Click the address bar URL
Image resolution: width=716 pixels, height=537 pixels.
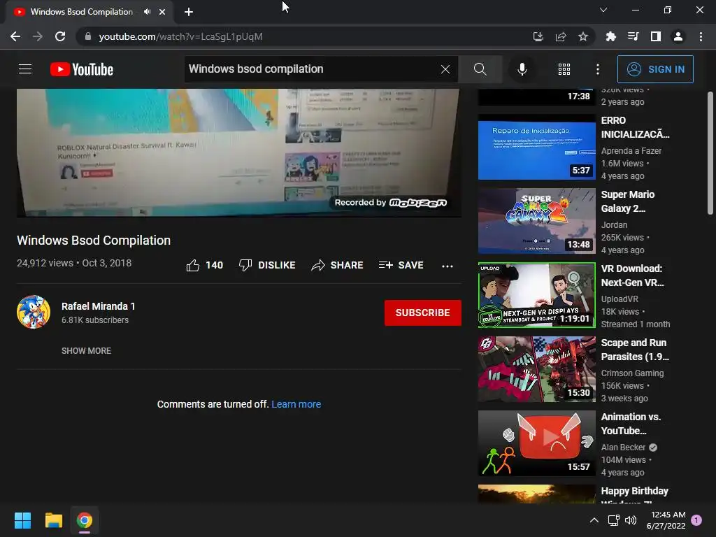(x=181, y=36)
